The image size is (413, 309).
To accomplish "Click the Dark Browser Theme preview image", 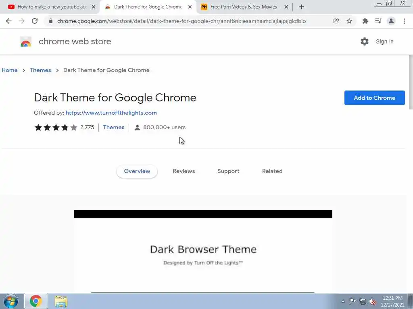I will [x=203, y=251].
